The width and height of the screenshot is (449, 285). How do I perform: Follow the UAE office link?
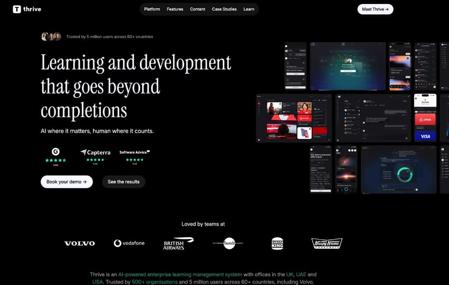click(x=301, y=275)
